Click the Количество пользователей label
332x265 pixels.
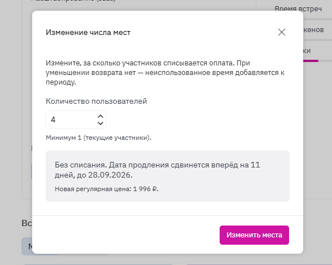(x=97, y=101)
